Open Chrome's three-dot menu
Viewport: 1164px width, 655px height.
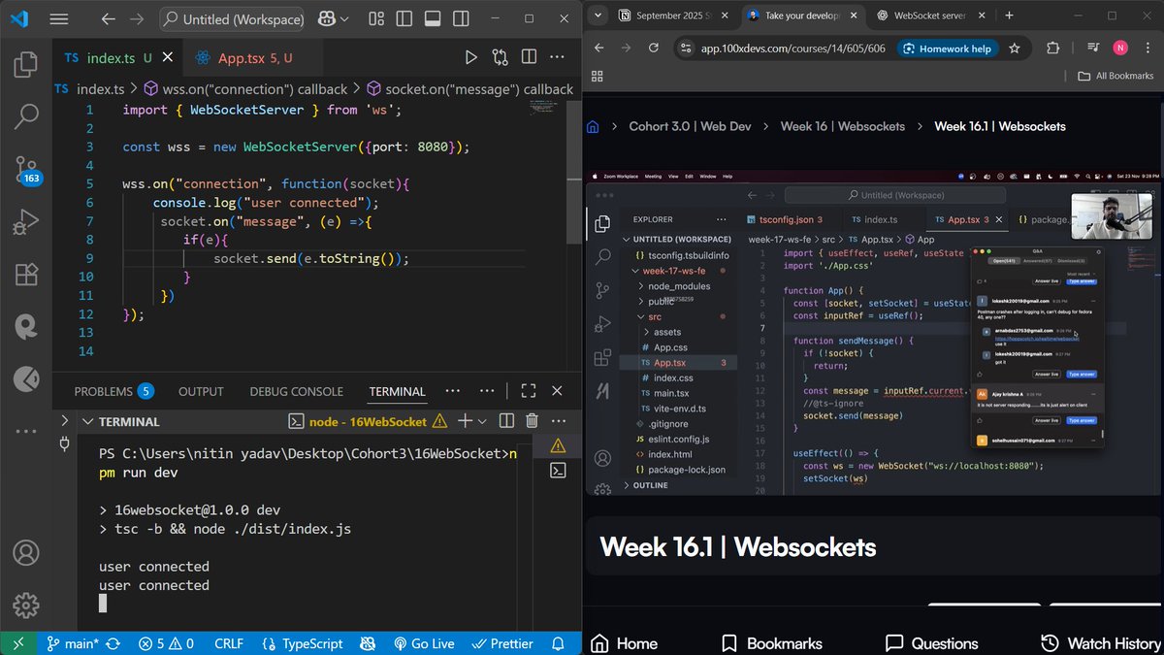[1148, 48]
